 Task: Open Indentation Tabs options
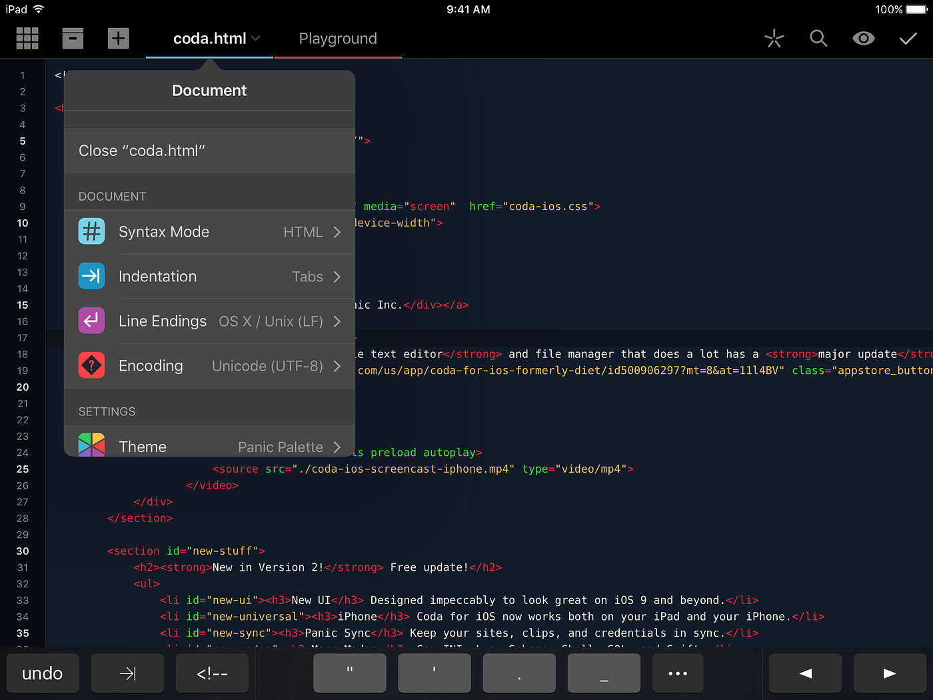click(x=209, y=277)
